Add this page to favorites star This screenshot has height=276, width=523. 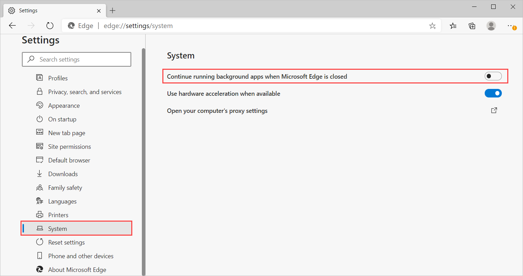432,26
